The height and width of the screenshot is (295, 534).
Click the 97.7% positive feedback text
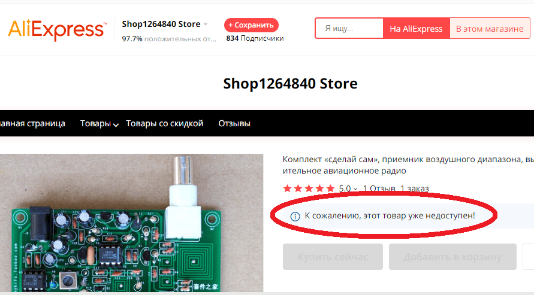pyautogui.click(x=169, y=39)
